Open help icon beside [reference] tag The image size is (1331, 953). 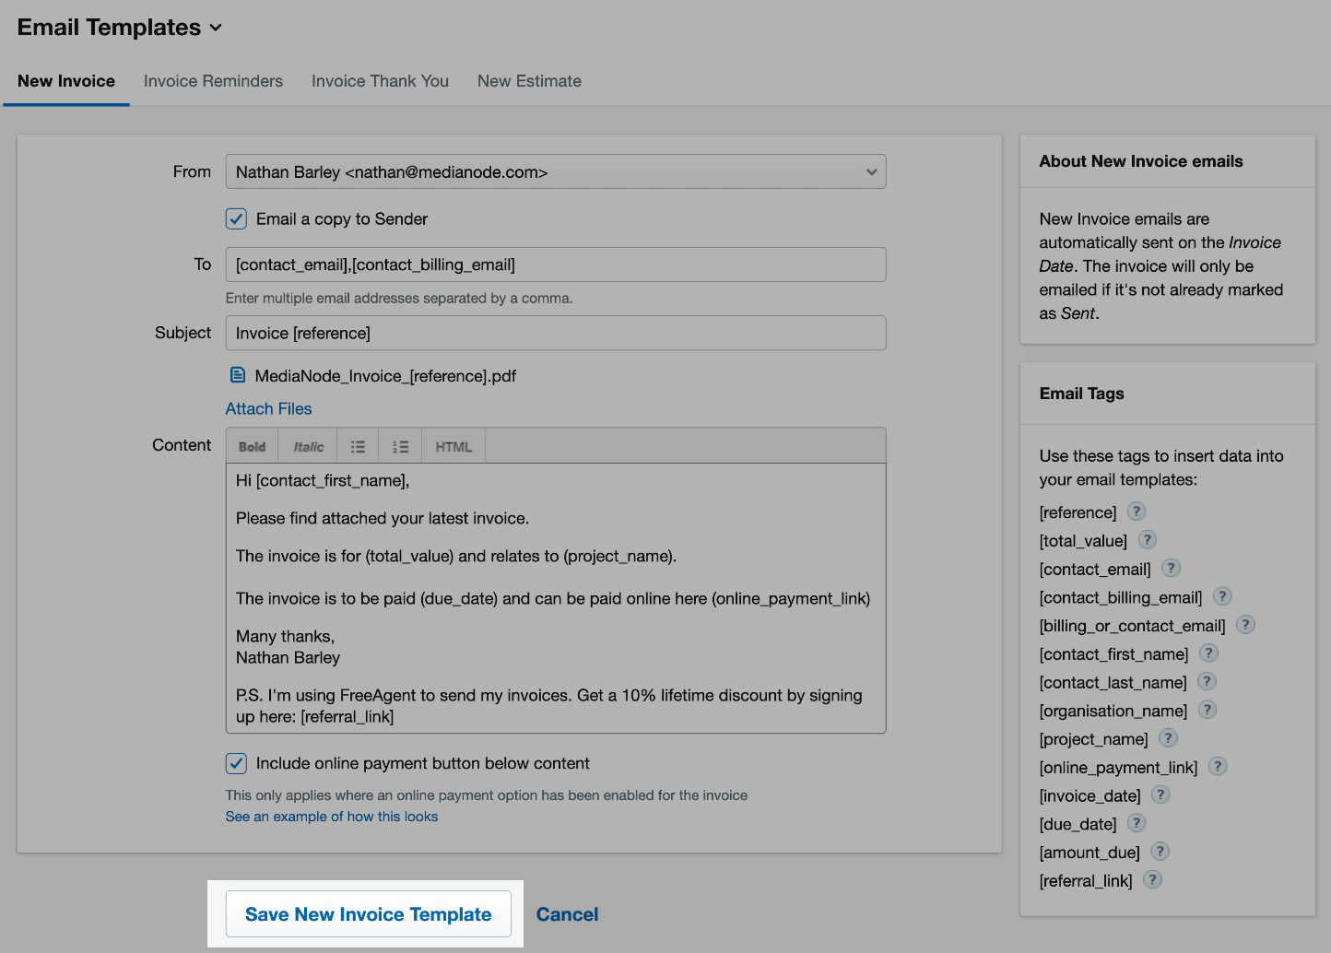point(1137,512)
